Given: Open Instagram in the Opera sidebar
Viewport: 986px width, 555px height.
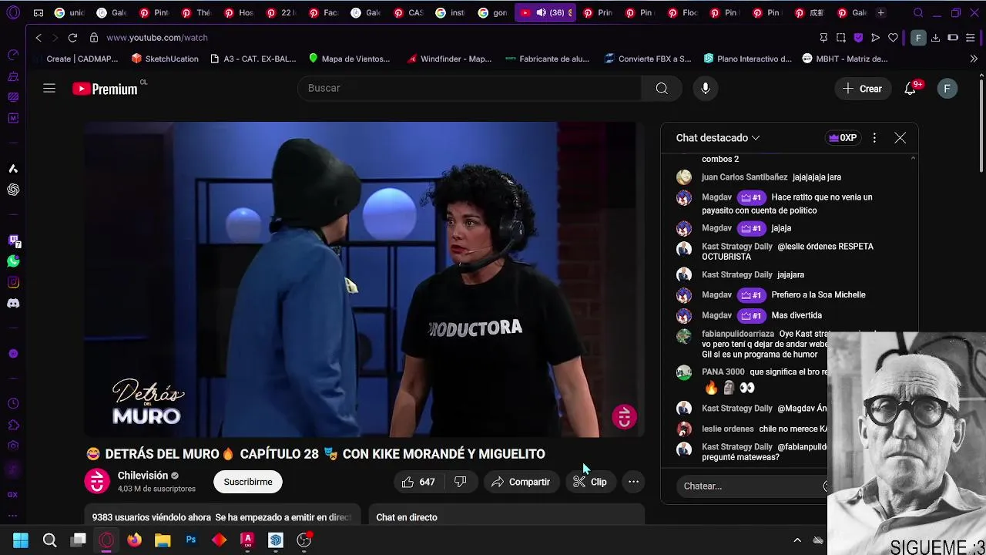Looking at the screenshot, I should tap(13, 282).
